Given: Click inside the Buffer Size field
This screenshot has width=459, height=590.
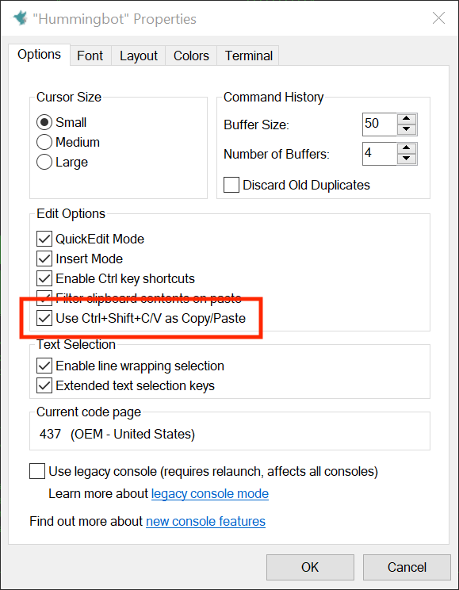Looking at the screenshot, I should coord(379,125).
